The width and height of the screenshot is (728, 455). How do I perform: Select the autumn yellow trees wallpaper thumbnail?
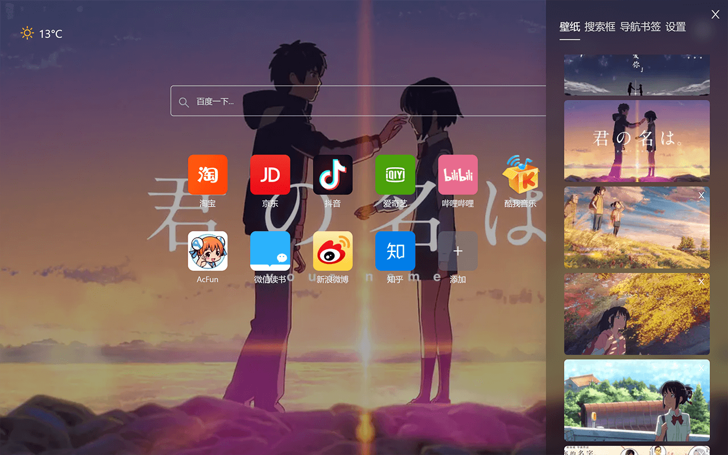pos(637,314)
